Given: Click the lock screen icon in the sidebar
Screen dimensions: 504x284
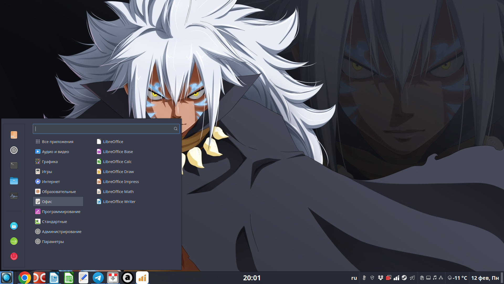Looking at the screenshot, I should (14, 226).
